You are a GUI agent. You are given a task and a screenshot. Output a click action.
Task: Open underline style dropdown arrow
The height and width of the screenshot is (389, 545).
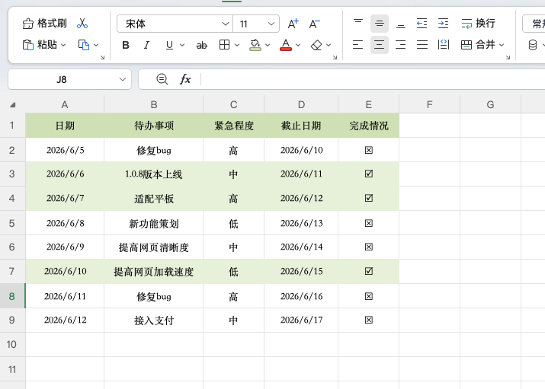click(182, 45)
